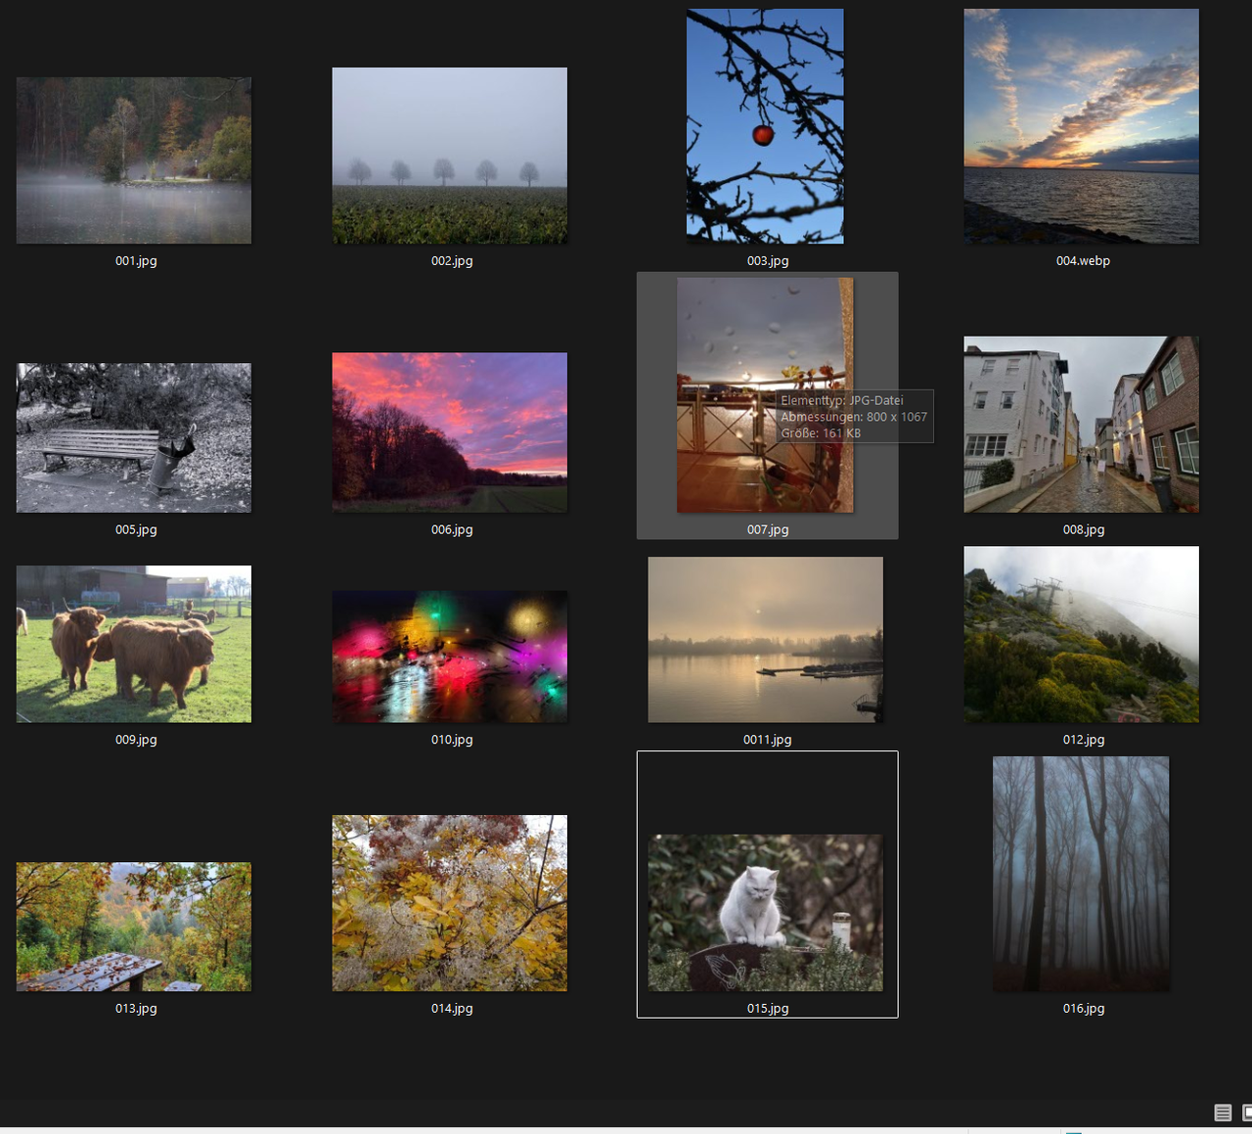Click the file name 007.jpg
Image resolution: width=1252 pixels, height=1134 pixels.
pos(768,529)
